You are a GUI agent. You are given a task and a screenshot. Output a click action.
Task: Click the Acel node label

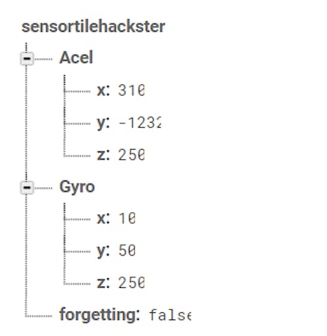click(76, 57)
